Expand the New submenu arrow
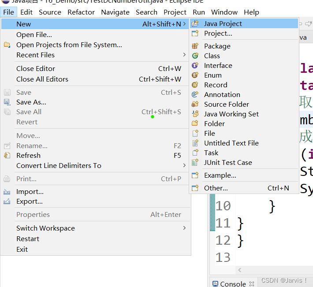Screen dimensions: 313x287 coord(184,24)
